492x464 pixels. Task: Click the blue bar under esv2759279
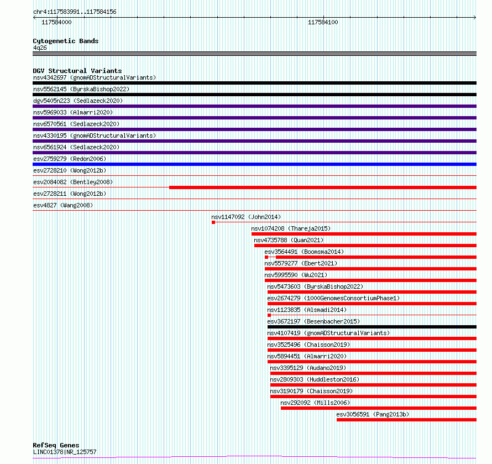tap(254, 164)
